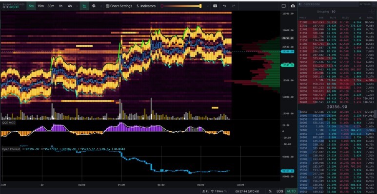The width and height of the screenshot is (377, 194).
Task: Click the open interest value tag on axis
Action: pos(288,171)
